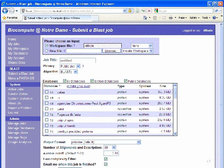Screen dimensions: 224x168
Task: Open the Algorithm dropdown
Action: pyautogui.click(x=68, y=72)
